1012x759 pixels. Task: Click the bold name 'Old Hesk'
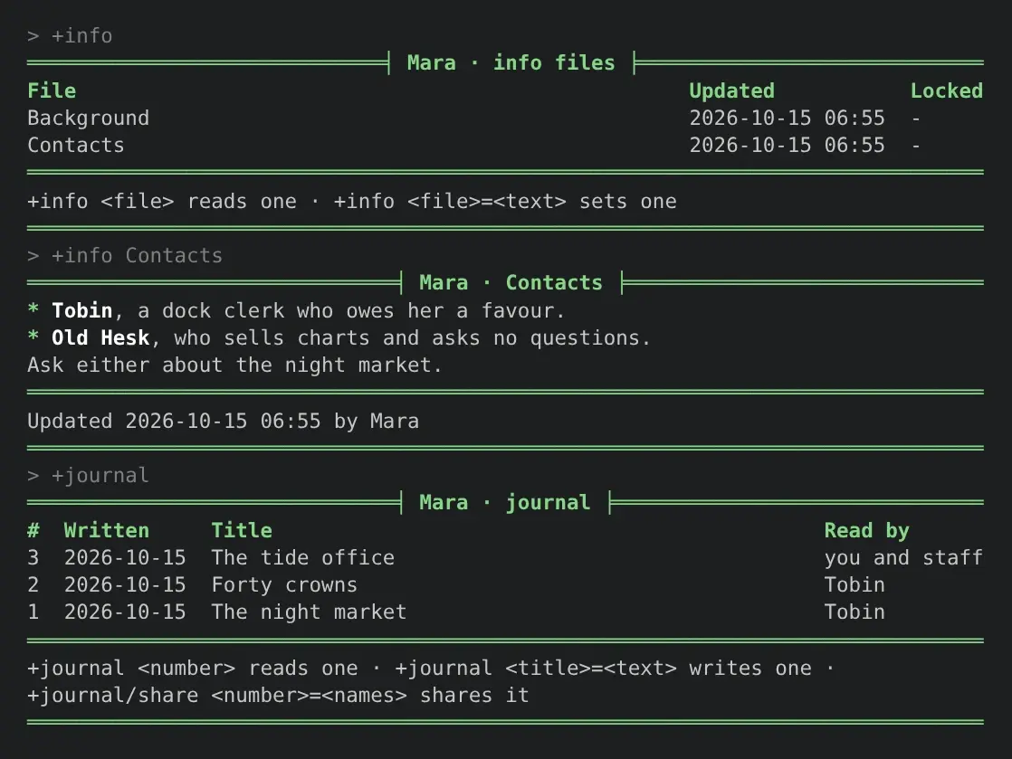(x=100, y=338)
